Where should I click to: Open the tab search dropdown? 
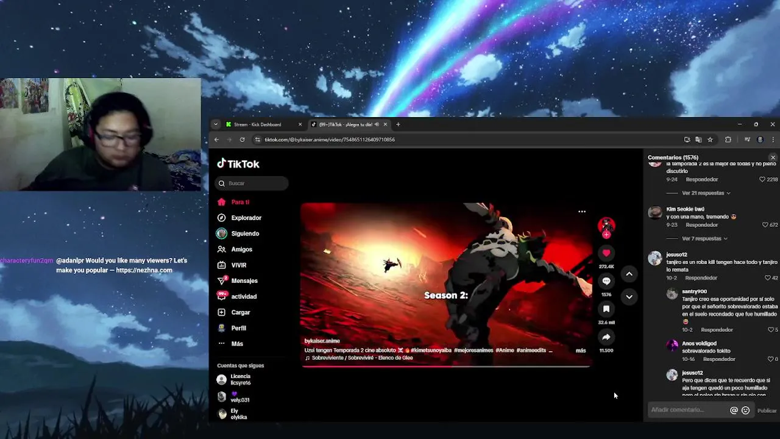coord(215,124)
